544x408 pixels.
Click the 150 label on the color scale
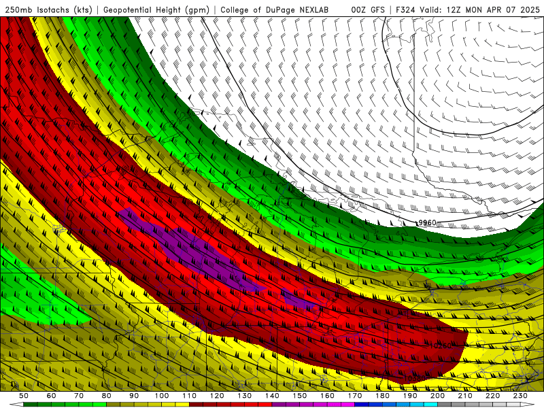[x=299, y=396]
